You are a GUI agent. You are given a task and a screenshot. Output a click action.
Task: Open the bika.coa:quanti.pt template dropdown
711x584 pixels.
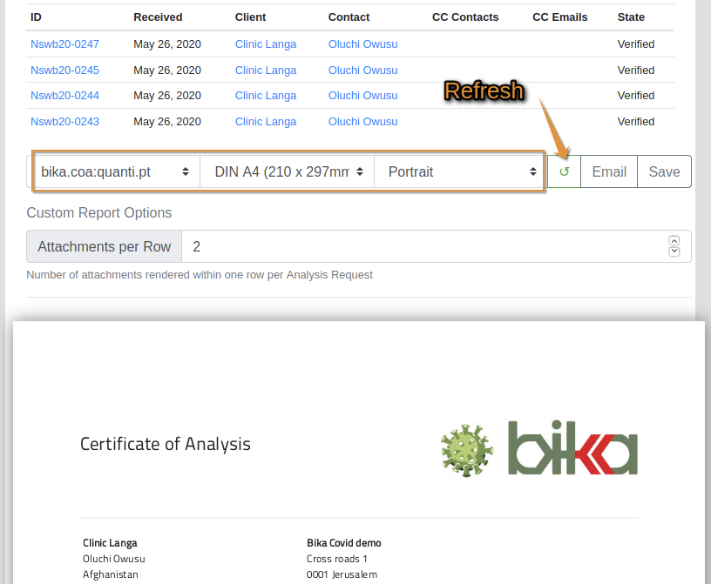[115, 171]
